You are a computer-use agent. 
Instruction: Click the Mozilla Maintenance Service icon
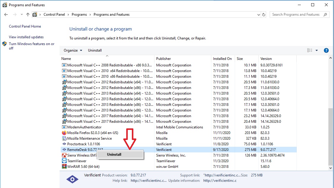64,138
